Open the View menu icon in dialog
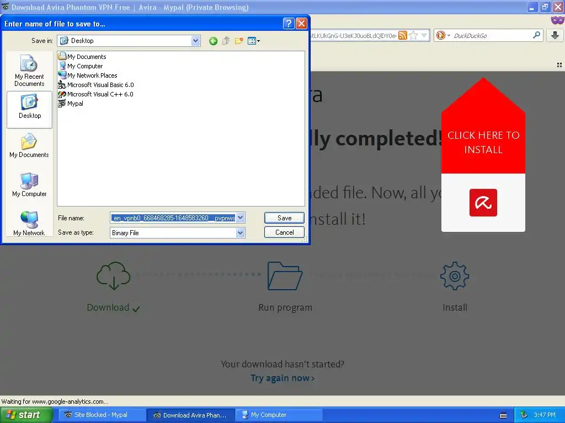 click(254, 41)
